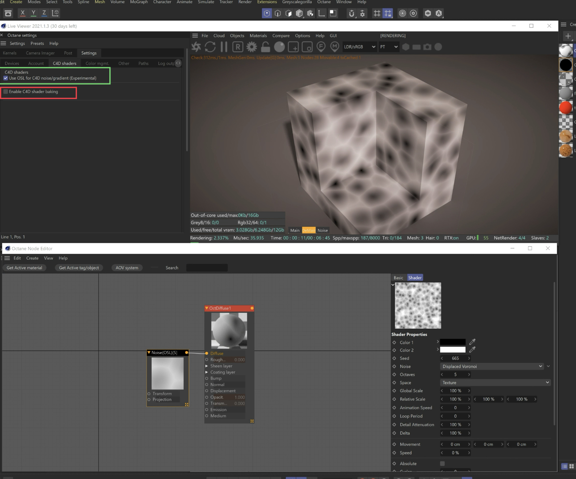
Task: Activate the pick material M pin icon
Action: pos(335,47)
